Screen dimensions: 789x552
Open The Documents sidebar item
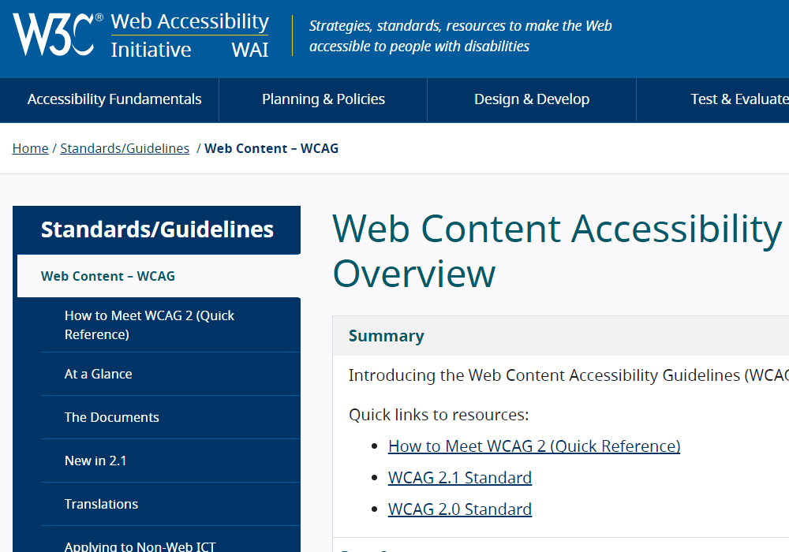111,417
